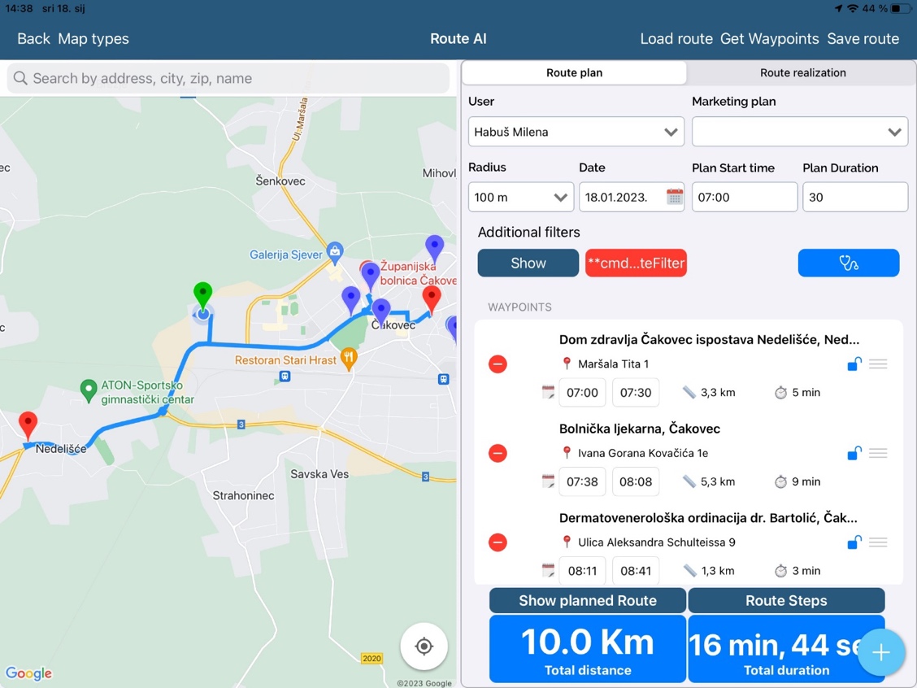Open the Date calendar picker icon
This screenshot has width=917, height=688.
tap(674, 197)
